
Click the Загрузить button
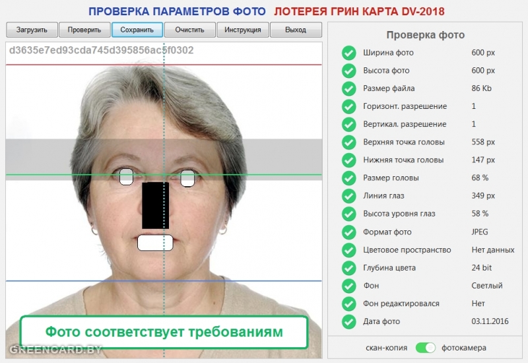(32, 30)
